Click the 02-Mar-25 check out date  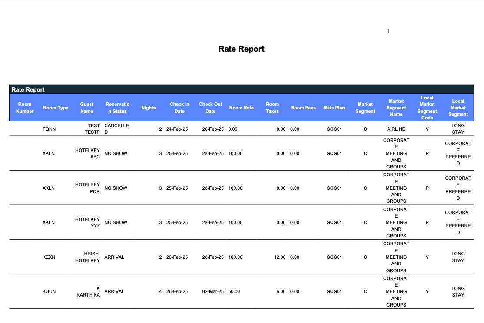coord(213,292)
